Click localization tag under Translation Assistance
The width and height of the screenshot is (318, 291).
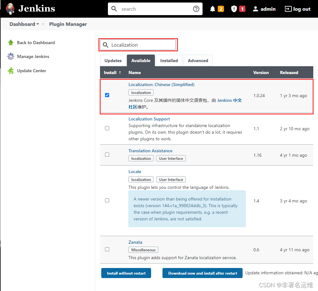[x=141, y=159]
